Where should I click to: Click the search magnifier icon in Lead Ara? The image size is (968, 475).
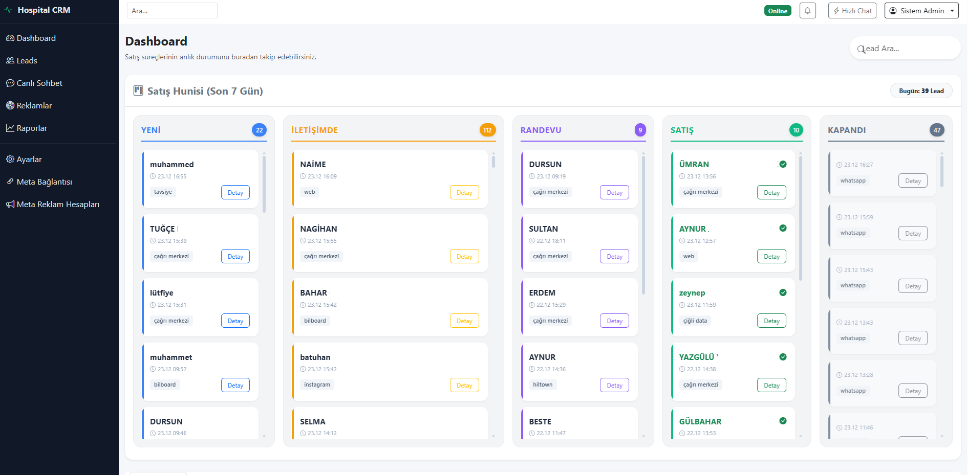[x=861, y=49]
